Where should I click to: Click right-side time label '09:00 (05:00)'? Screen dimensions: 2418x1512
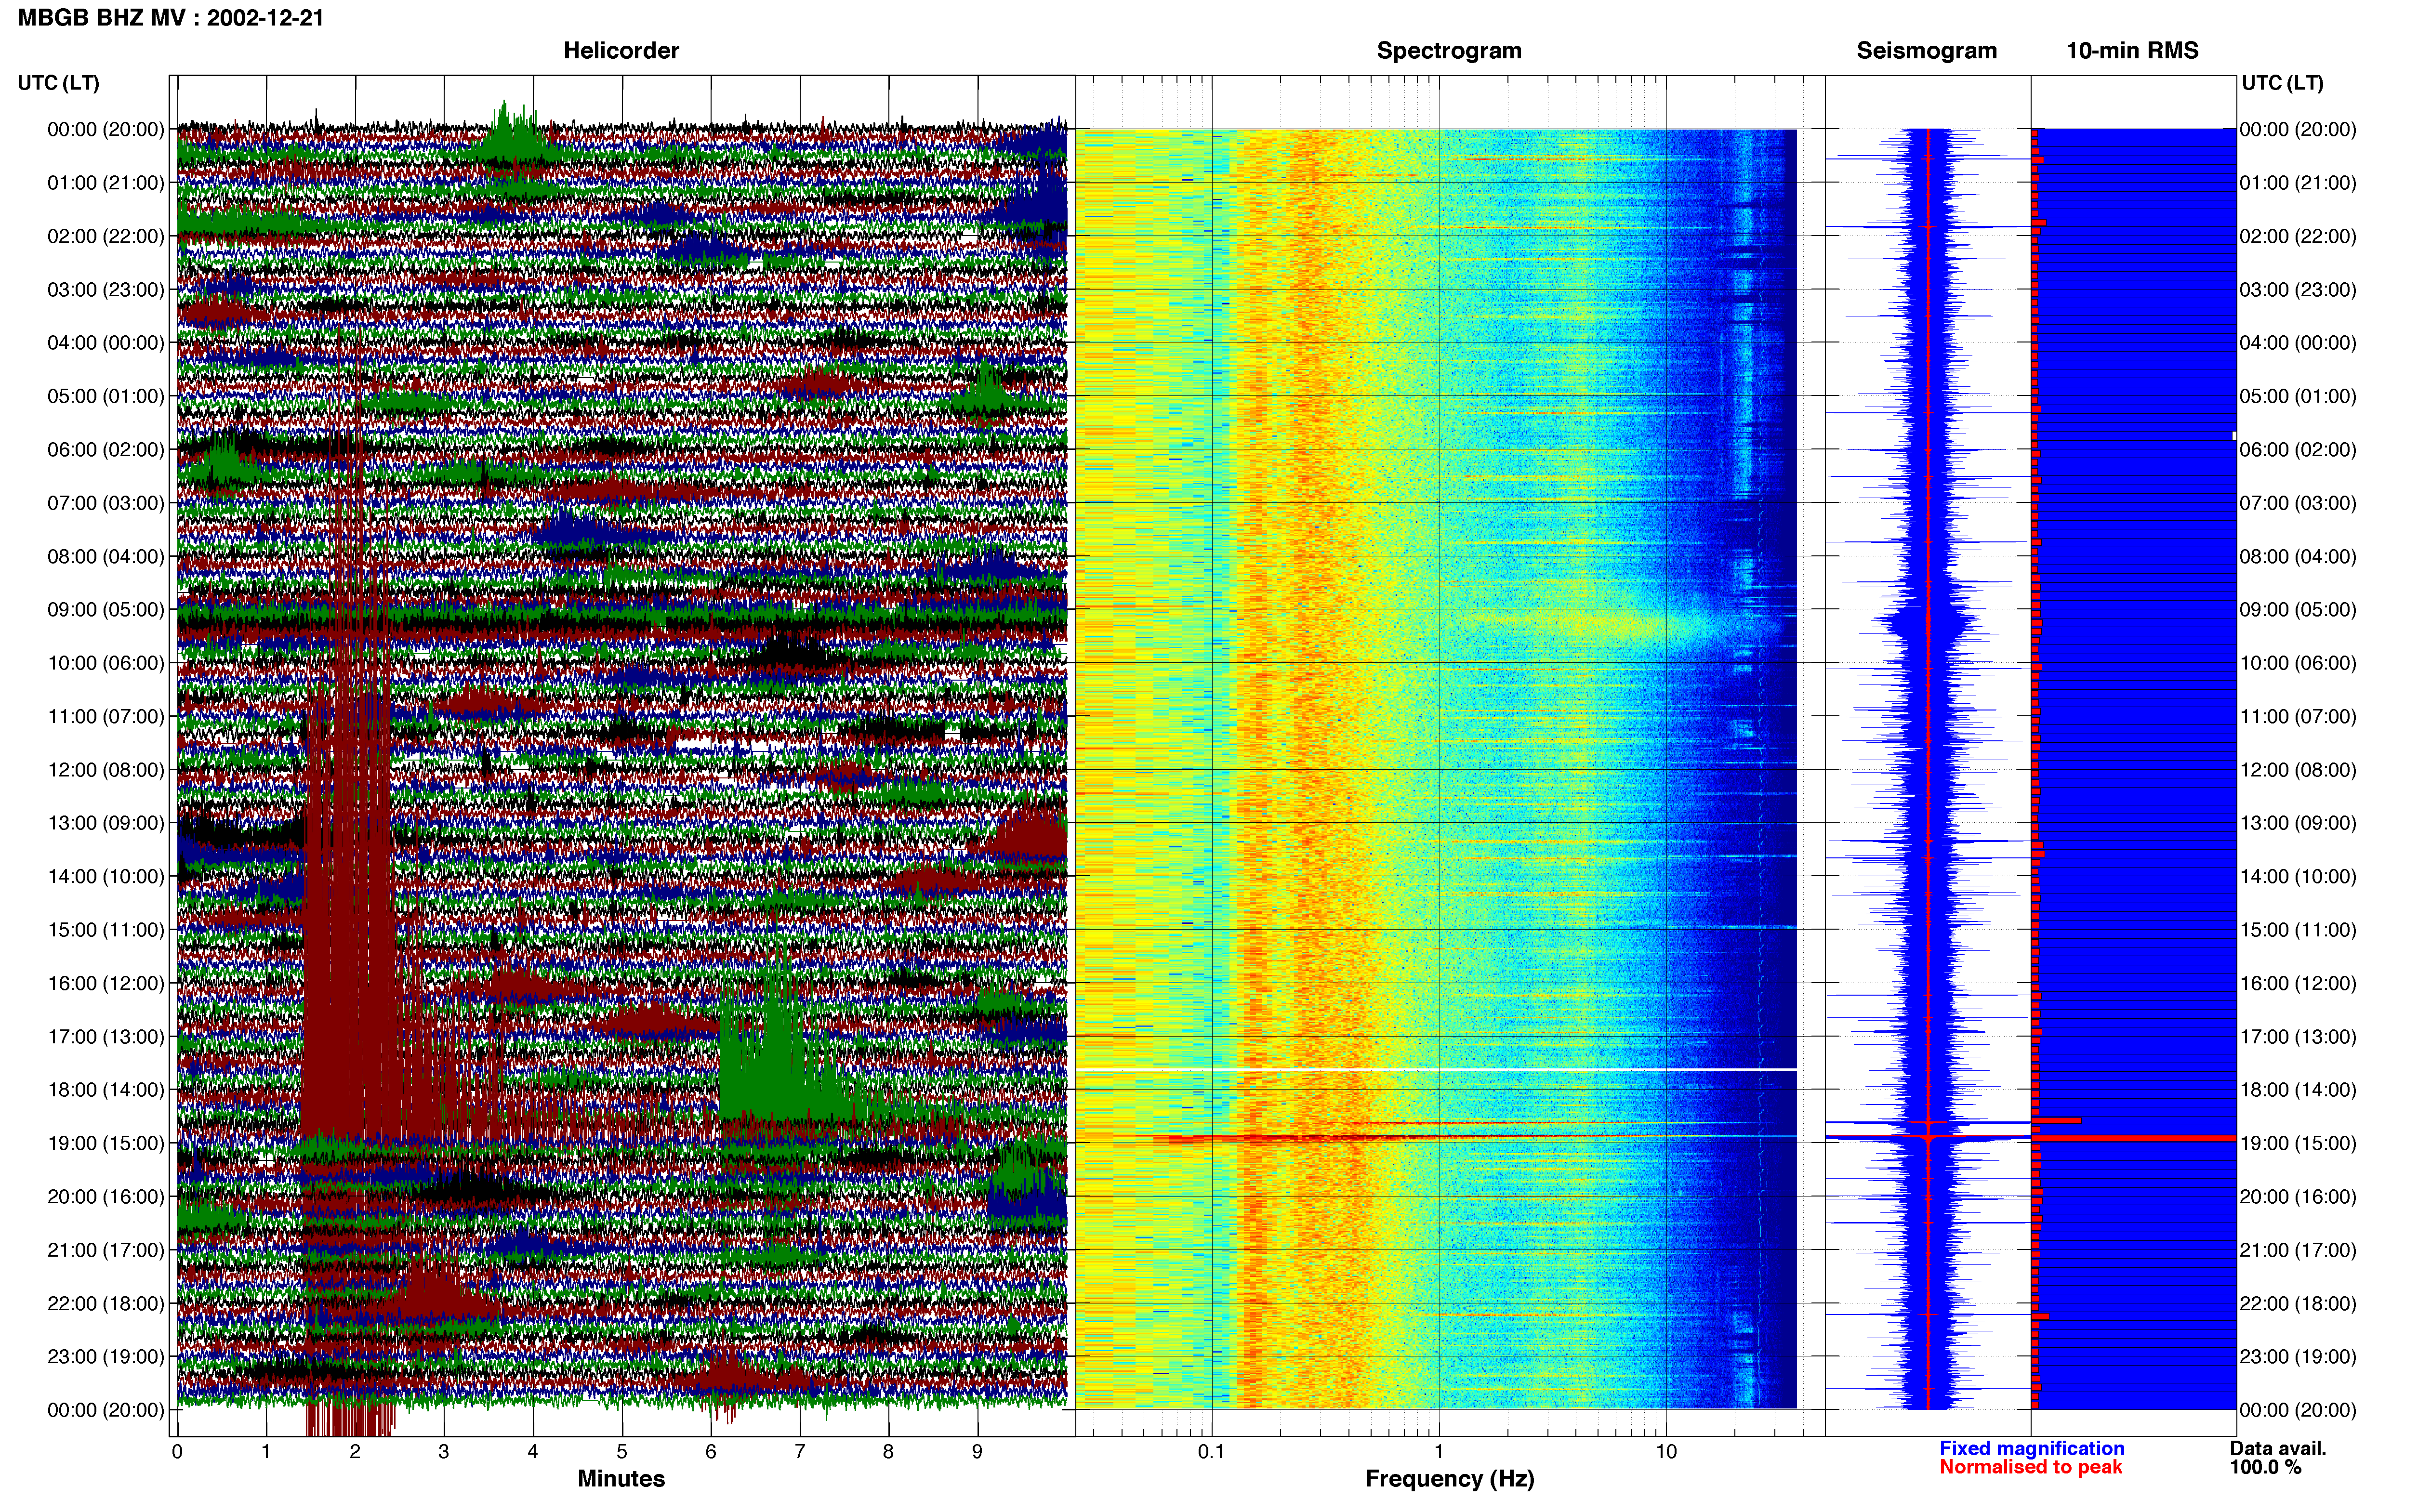tap(2298, 610)
